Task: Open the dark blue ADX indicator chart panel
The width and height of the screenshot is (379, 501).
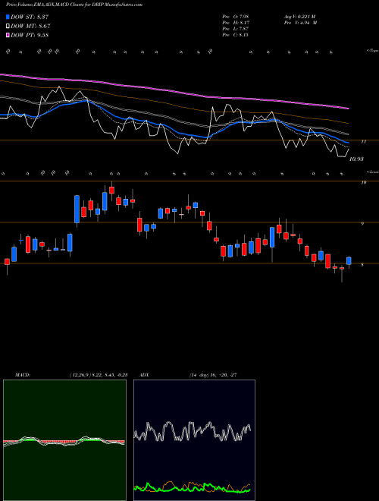Action: point(194,440)
